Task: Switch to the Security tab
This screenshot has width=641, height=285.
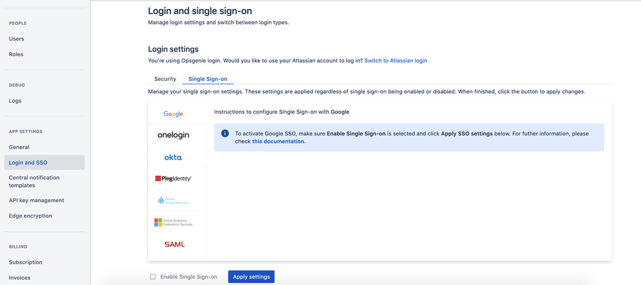Action: (x=165, y=79)
